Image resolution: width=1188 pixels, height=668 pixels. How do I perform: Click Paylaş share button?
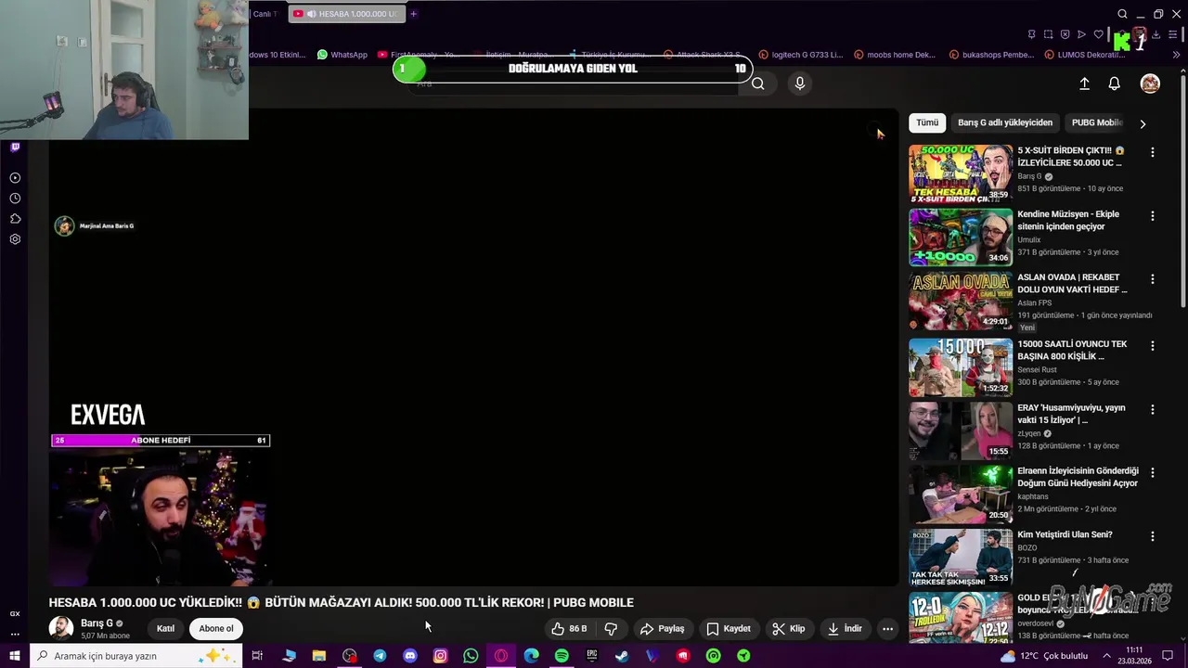coord(663,628)
